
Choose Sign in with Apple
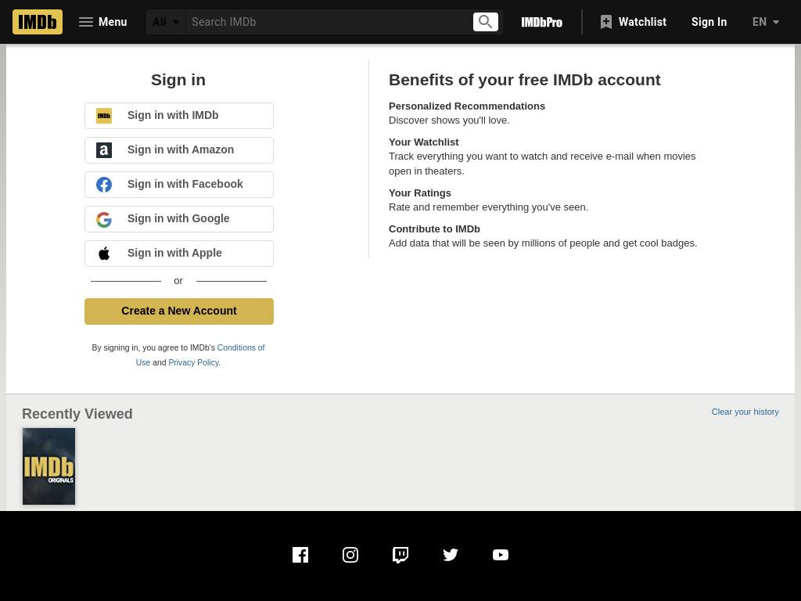(179, 254)
